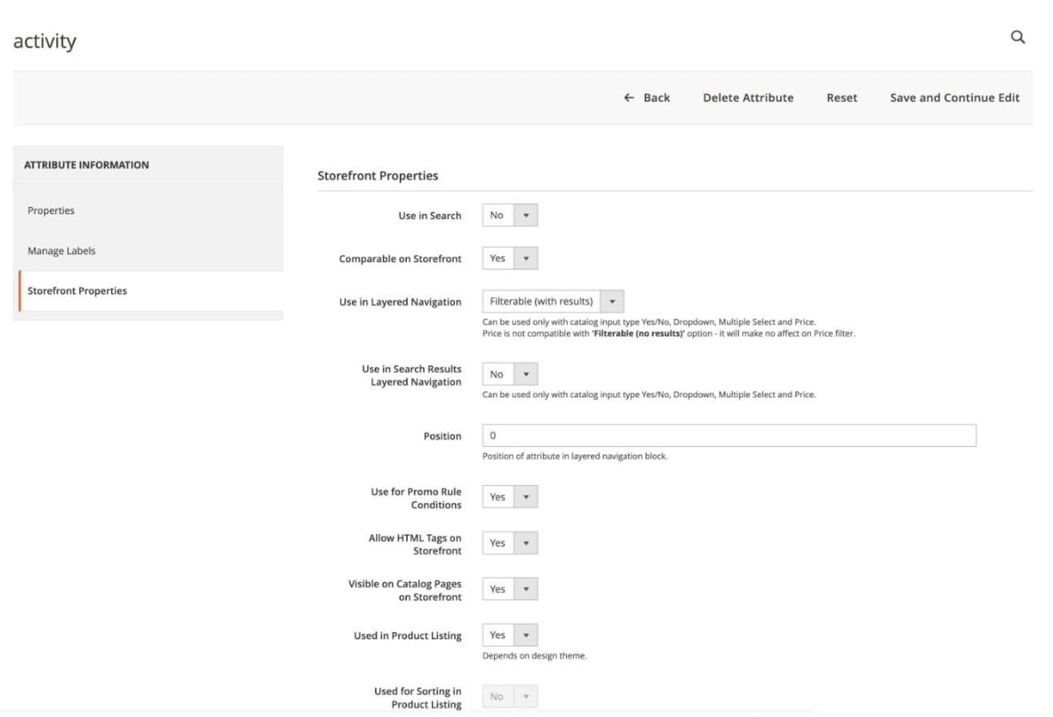The image size is (1053, 717).
Task: Click the Back arrow button
Action: point(647,98)
